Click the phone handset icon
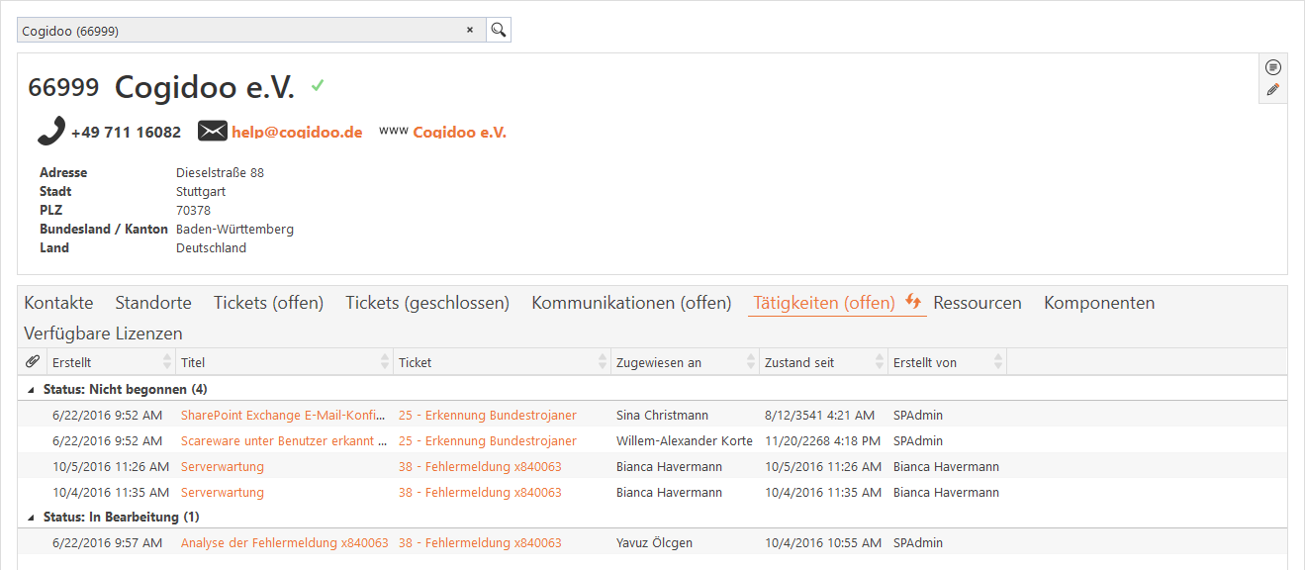 point(51,131)
